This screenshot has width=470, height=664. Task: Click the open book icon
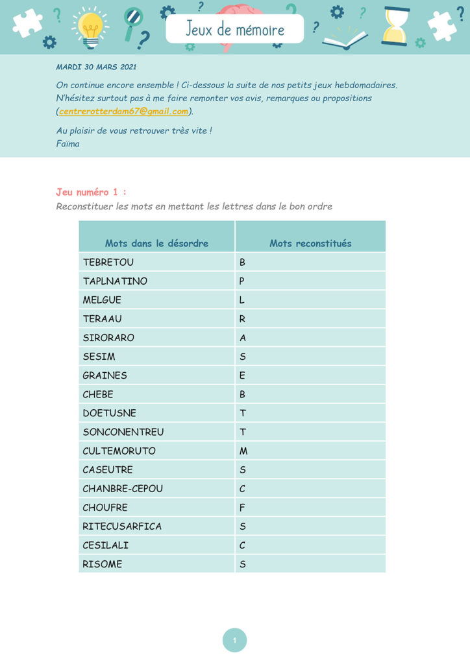[x=345, y=40]
